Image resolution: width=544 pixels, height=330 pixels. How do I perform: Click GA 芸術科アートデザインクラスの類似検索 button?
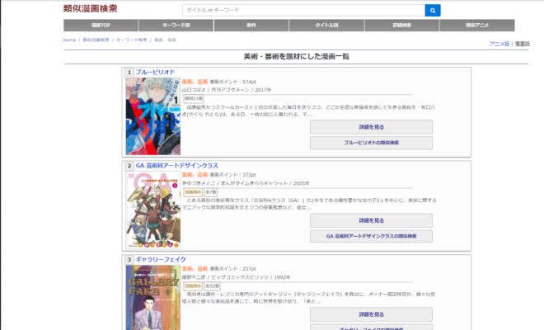pos(371,236)
